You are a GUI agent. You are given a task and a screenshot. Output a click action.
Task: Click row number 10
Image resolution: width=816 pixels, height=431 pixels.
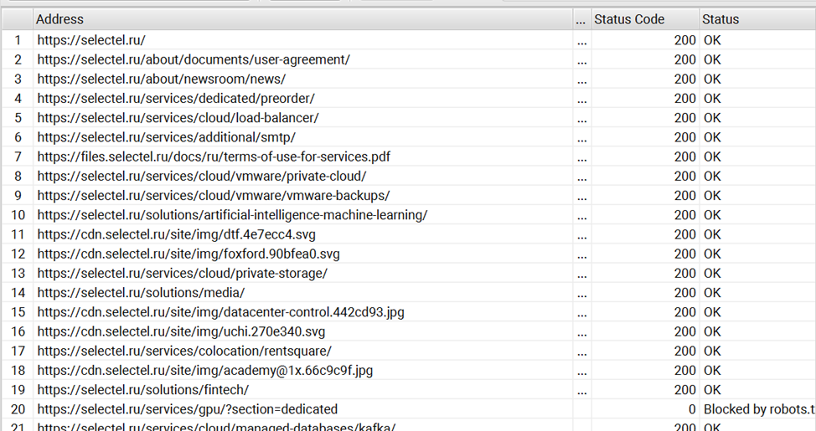[18, 215]
